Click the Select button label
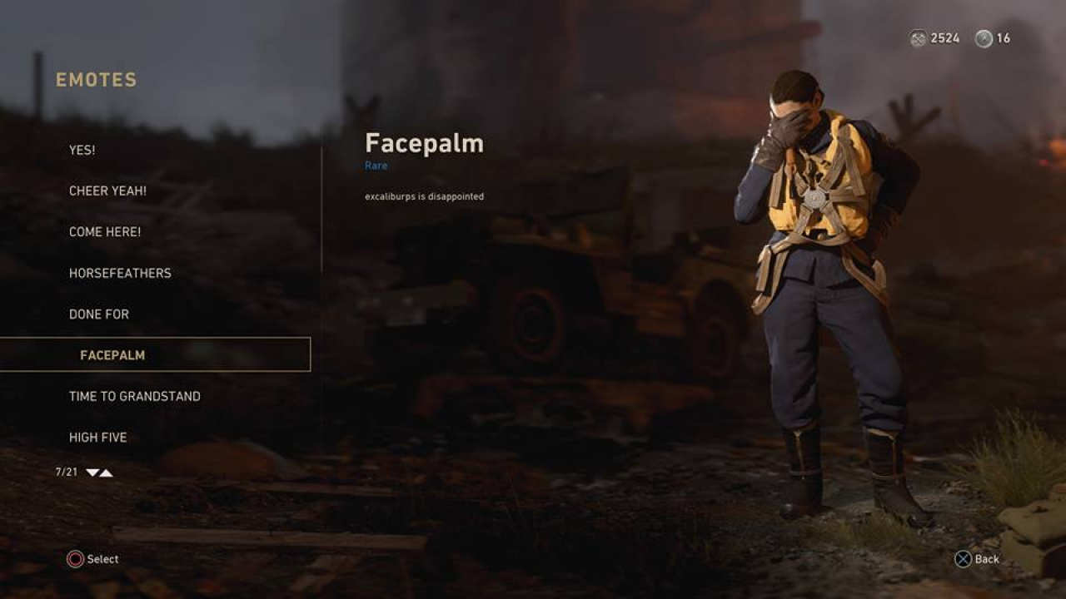The image size is (1066, 599). [102, 559]
